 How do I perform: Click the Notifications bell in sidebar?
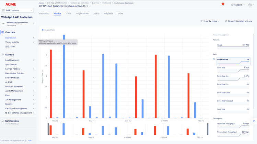coord(3,121)
